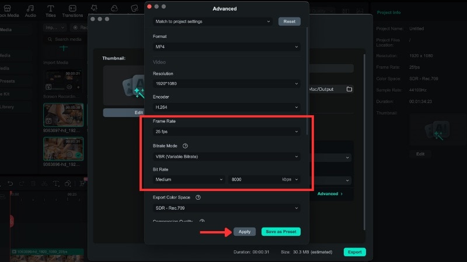Click the AI thumbnail in Project Info panel
The image size is (467, 262).
click(436, 130)
